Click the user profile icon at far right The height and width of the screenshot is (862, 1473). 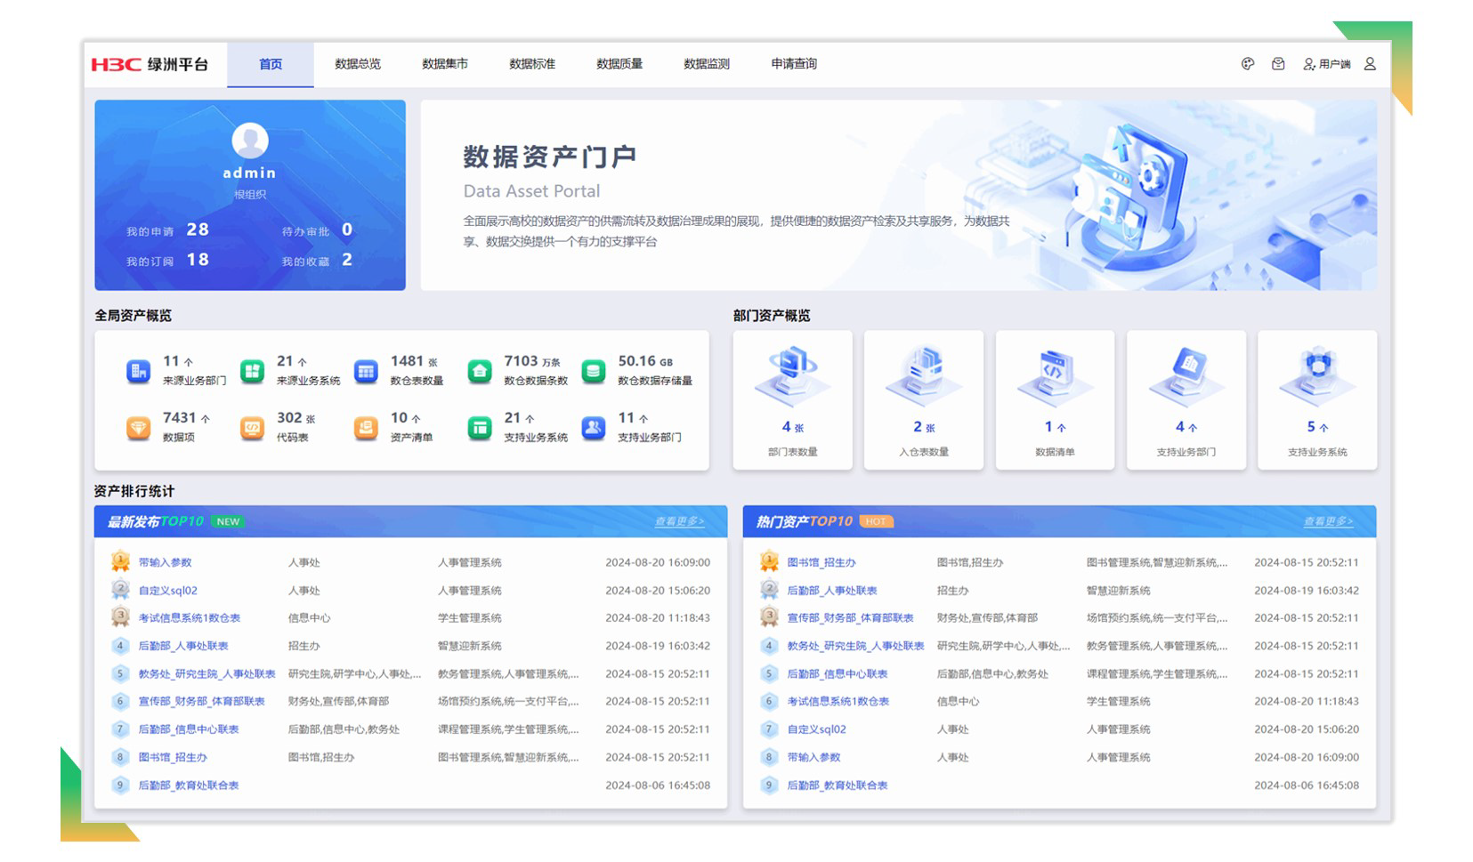(x=1370, y=64)
